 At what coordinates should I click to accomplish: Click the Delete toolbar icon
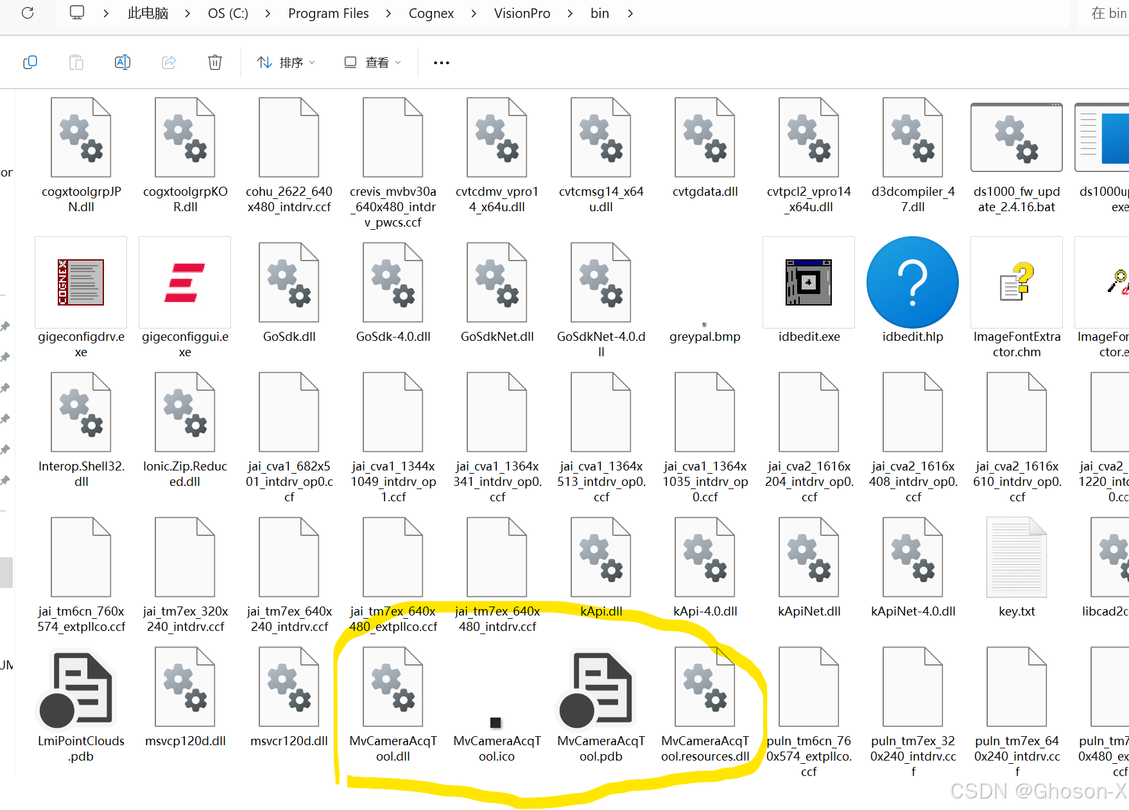point(214,62)
